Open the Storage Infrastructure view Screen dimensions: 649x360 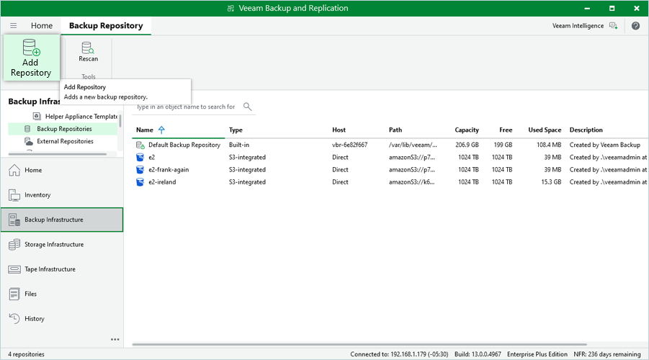pos(54,245)
